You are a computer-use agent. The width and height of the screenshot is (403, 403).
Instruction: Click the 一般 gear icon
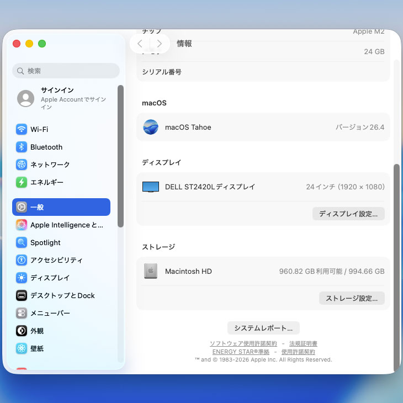(x=22, y=207)
